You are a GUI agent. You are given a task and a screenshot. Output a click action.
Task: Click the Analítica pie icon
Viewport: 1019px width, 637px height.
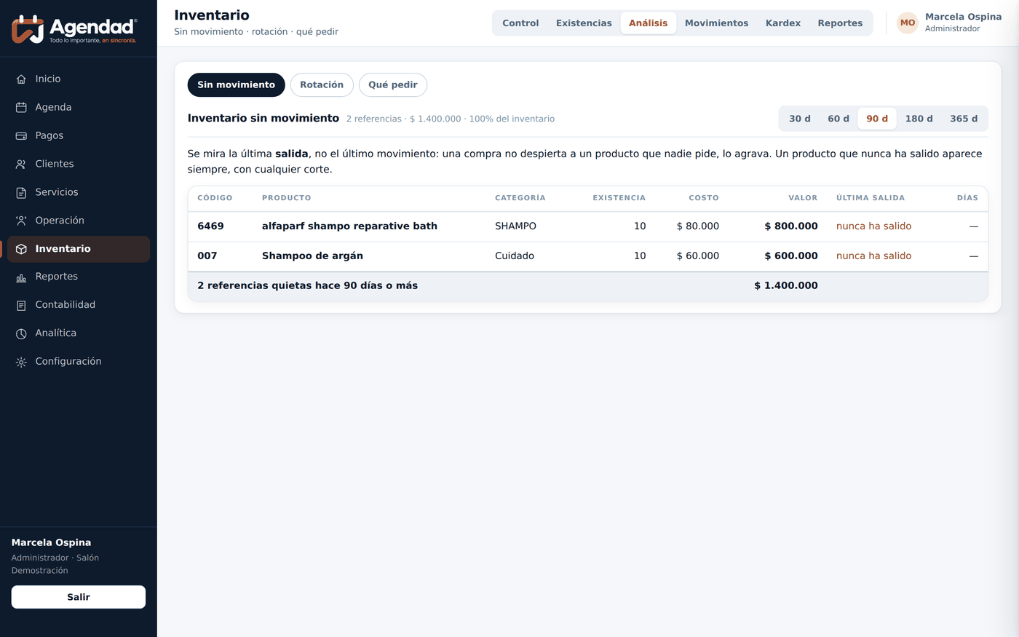coord(21,333)
